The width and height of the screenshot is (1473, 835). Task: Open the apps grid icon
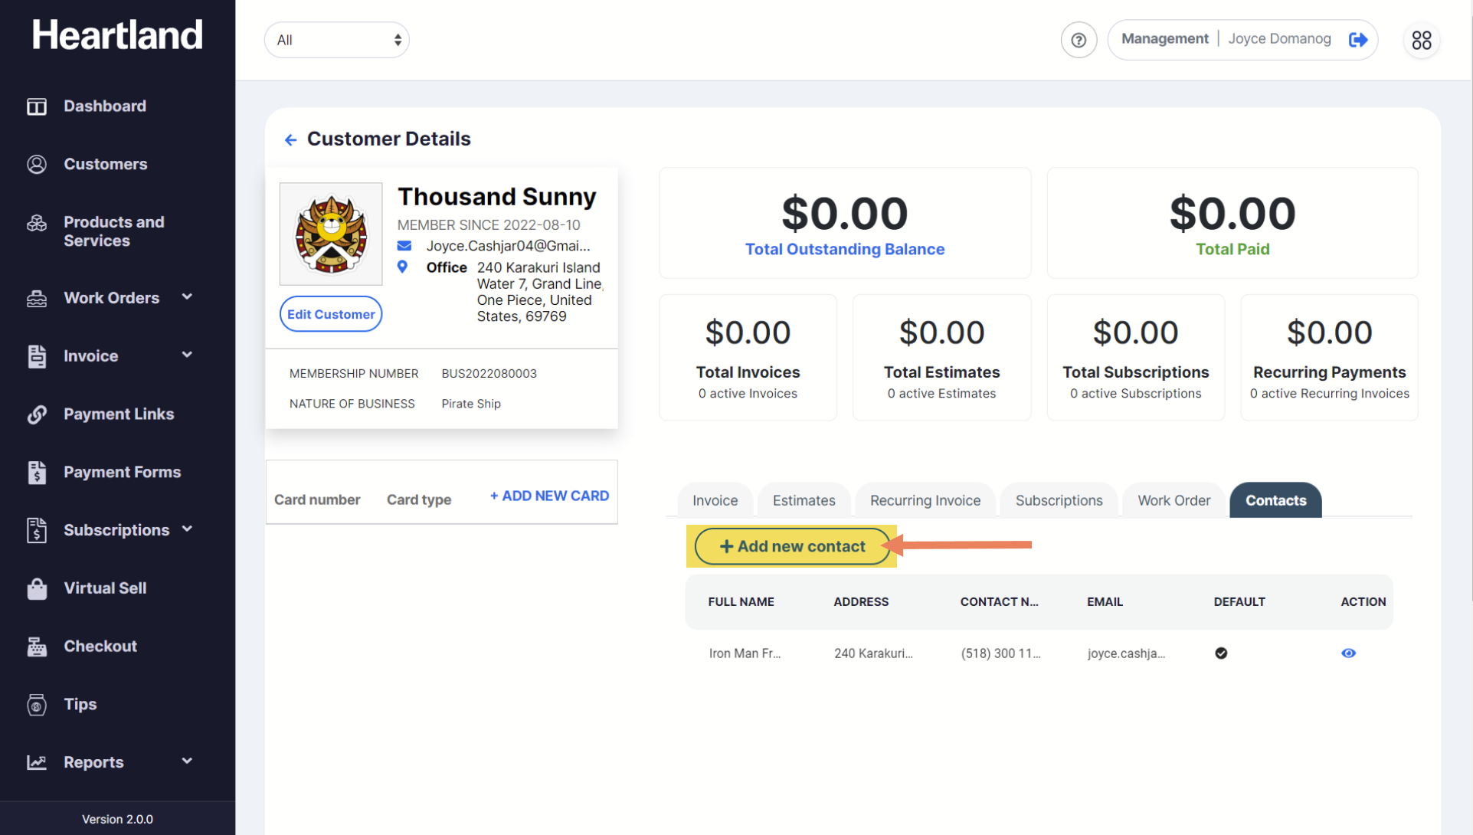click(x=1421, y=40)
